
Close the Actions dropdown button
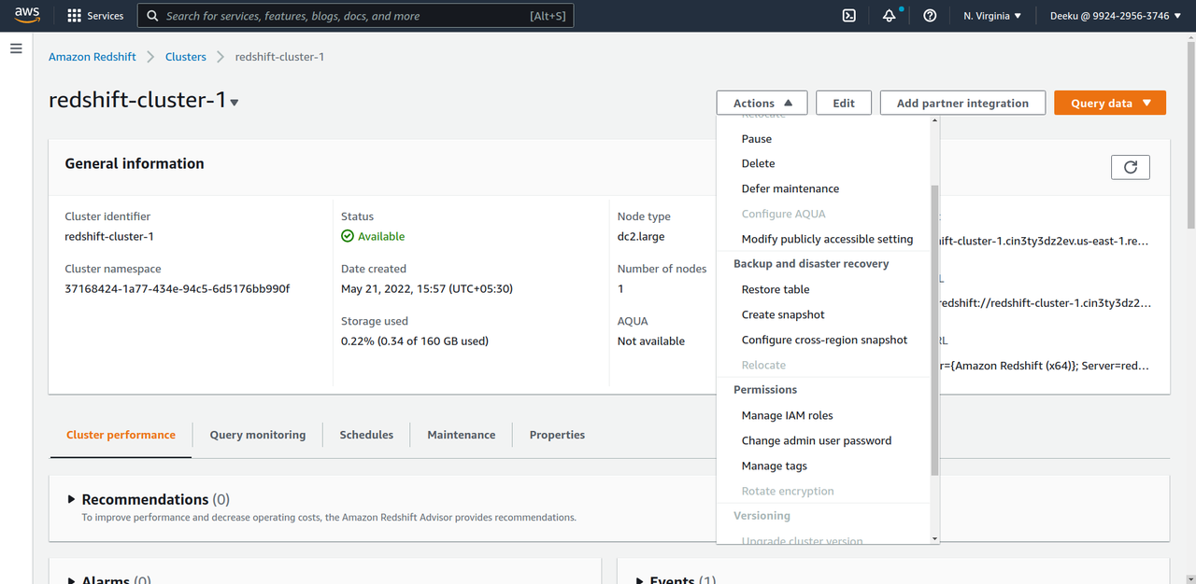click(762, 103)
